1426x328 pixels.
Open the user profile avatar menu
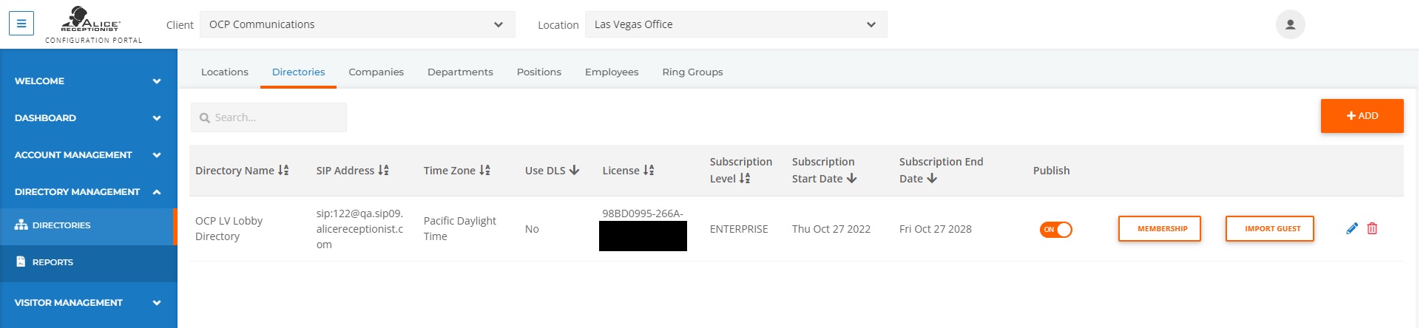(1290, 24)
